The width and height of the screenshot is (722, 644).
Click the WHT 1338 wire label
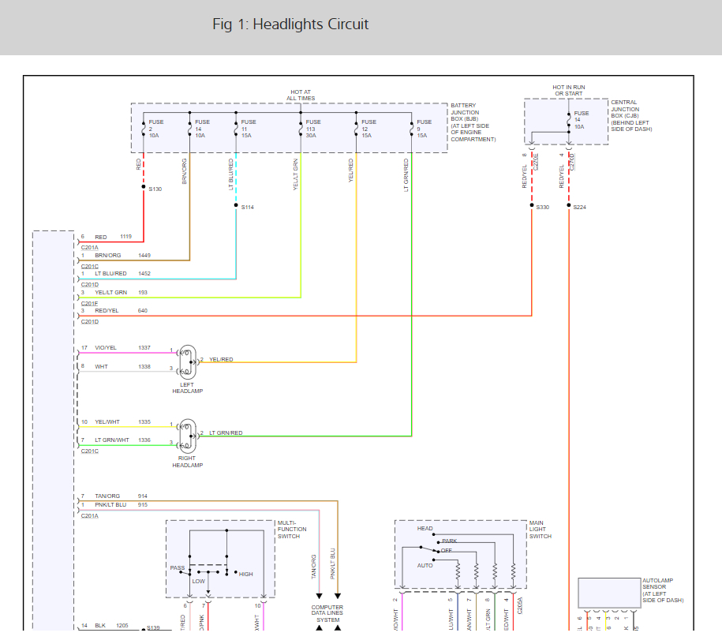pyautogui.click(x=122, y=367)
